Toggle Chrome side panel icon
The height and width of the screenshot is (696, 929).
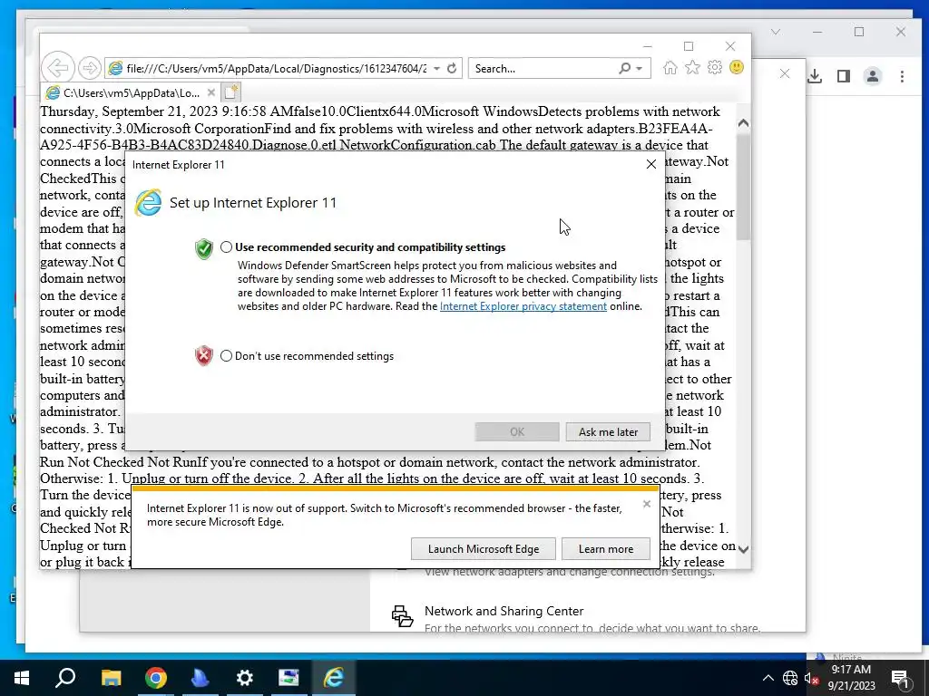tap(844, 76)
